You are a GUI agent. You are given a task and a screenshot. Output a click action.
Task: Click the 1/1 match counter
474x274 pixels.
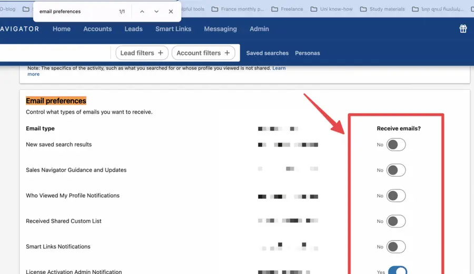tap(122, 12)
